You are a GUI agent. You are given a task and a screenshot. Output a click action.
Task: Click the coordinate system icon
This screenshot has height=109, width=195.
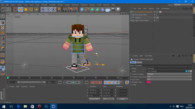[58, 9]
